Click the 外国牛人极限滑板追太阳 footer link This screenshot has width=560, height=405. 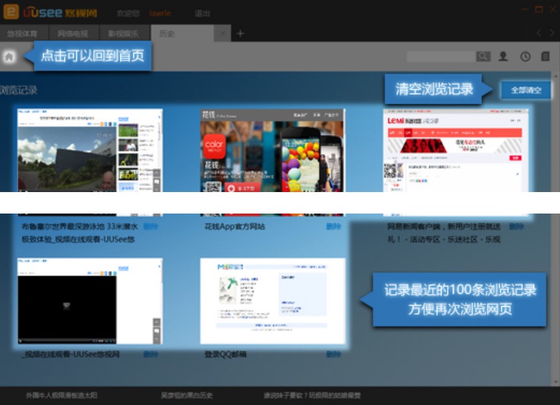(61, 395)
